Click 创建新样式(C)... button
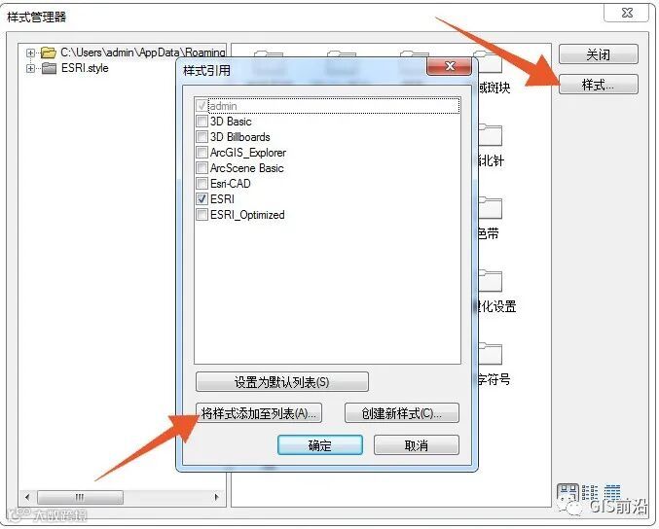 click(402, 413)
